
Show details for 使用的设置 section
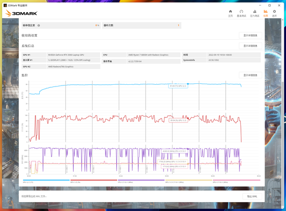250,35
